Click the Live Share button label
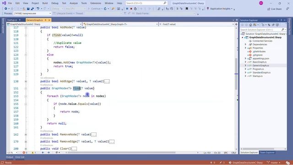The width and height of the screenshot is (293, 165). (276, 9)
